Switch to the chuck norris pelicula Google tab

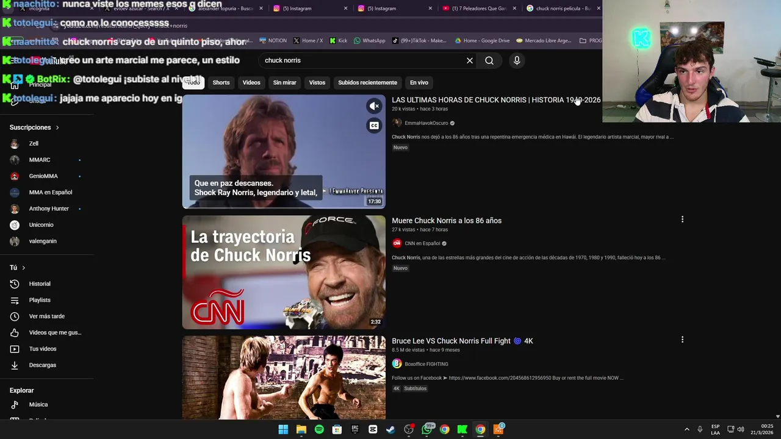pos(563,9)
